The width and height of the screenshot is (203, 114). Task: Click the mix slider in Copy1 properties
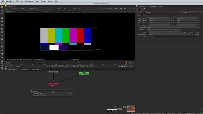click(x=176, y=37)
